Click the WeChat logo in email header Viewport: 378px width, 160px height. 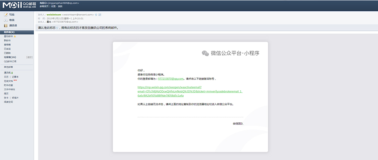205,53
